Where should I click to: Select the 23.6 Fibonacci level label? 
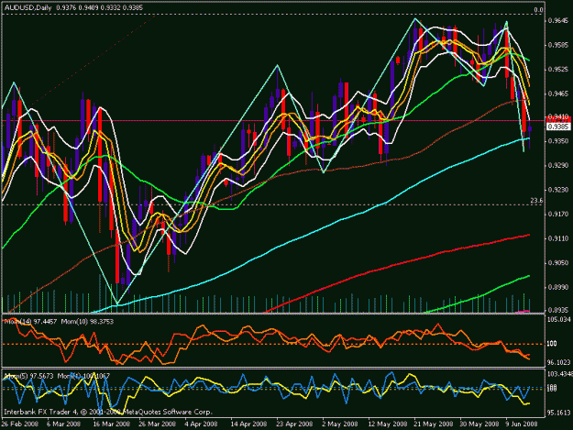coord(536,201)
